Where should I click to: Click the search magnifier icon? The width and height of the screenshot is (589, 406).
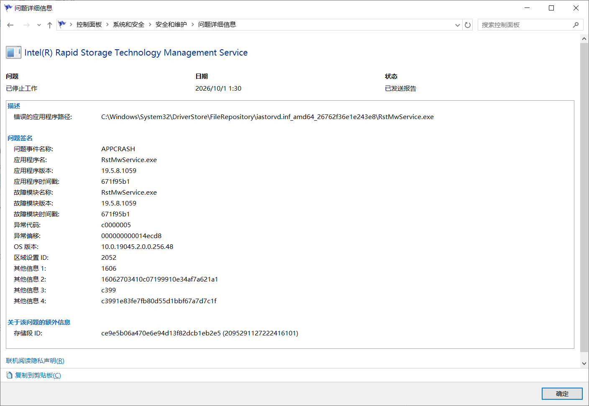[576, 25]
